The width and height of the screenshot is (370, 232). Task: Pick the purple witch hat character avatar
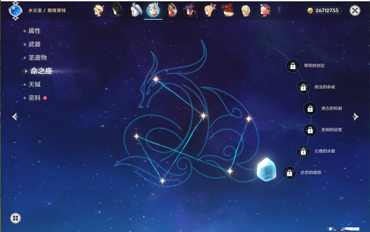[x=190, y=11]
